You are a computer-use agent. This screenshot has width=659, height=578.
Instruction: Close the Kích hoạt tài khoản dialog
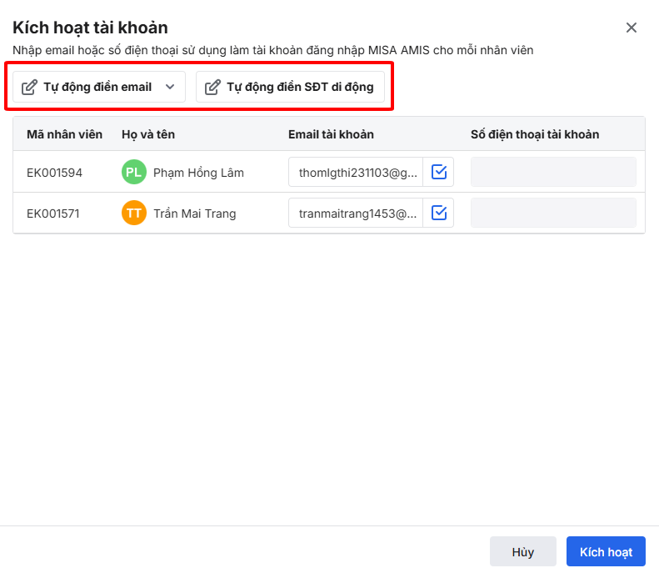point(632,28)
